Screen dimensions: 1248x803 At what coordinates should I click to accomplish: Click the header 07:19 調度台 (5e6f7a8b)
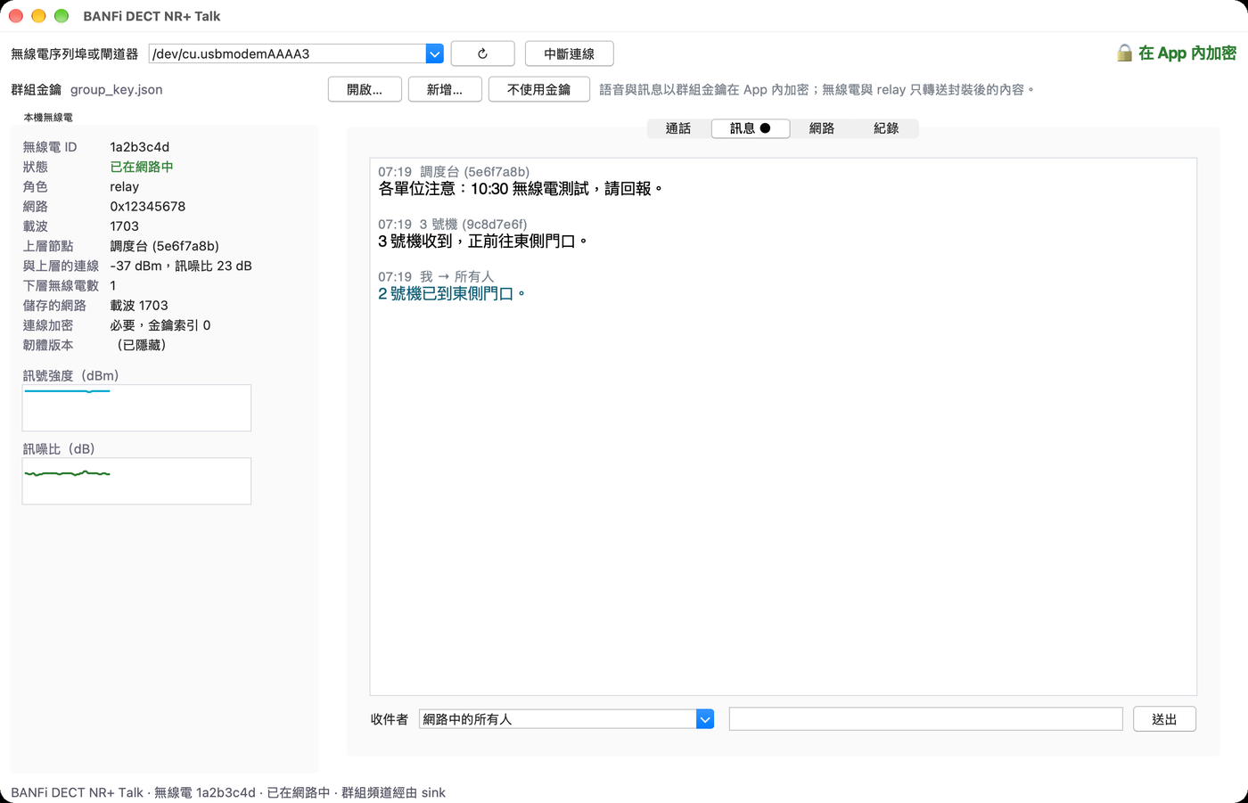pyautogui.click(x=454, y=172)
